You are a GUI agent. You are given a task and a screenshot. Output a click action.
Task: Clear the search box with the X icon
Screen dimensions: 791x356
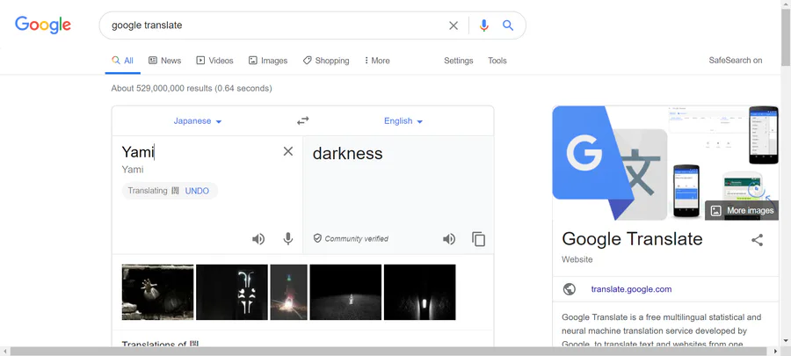coord(454,25)
